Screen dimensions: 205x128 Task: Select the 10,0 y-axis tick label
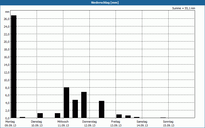[7, 80]
